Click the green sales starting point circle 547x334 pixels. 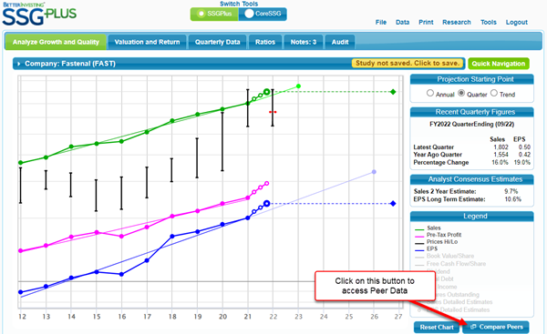pyautogui.click(x=266, y=92)
